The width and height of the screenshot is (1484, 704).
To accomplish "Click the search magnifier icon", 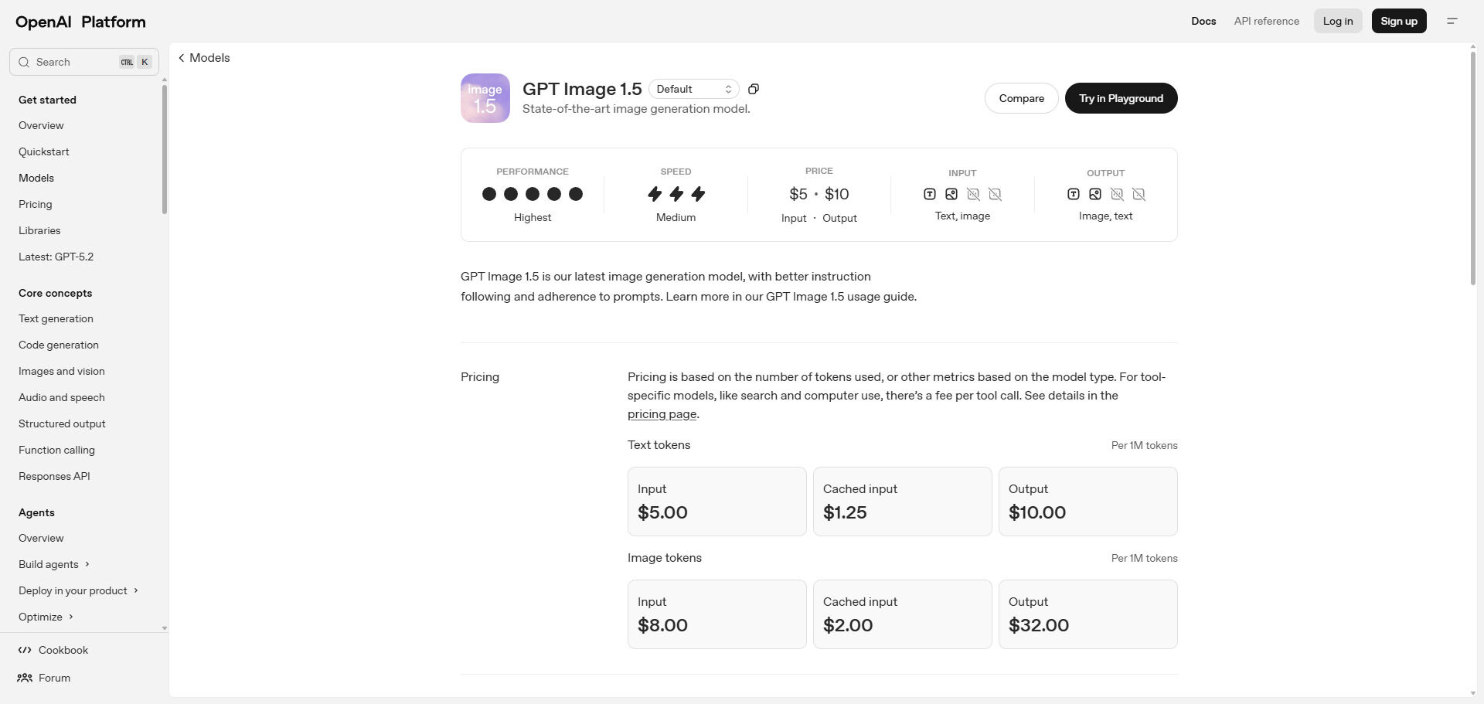I will 24,62.
